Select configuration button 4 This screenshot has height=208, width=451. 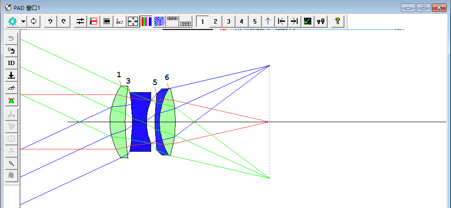coord(241,21)
